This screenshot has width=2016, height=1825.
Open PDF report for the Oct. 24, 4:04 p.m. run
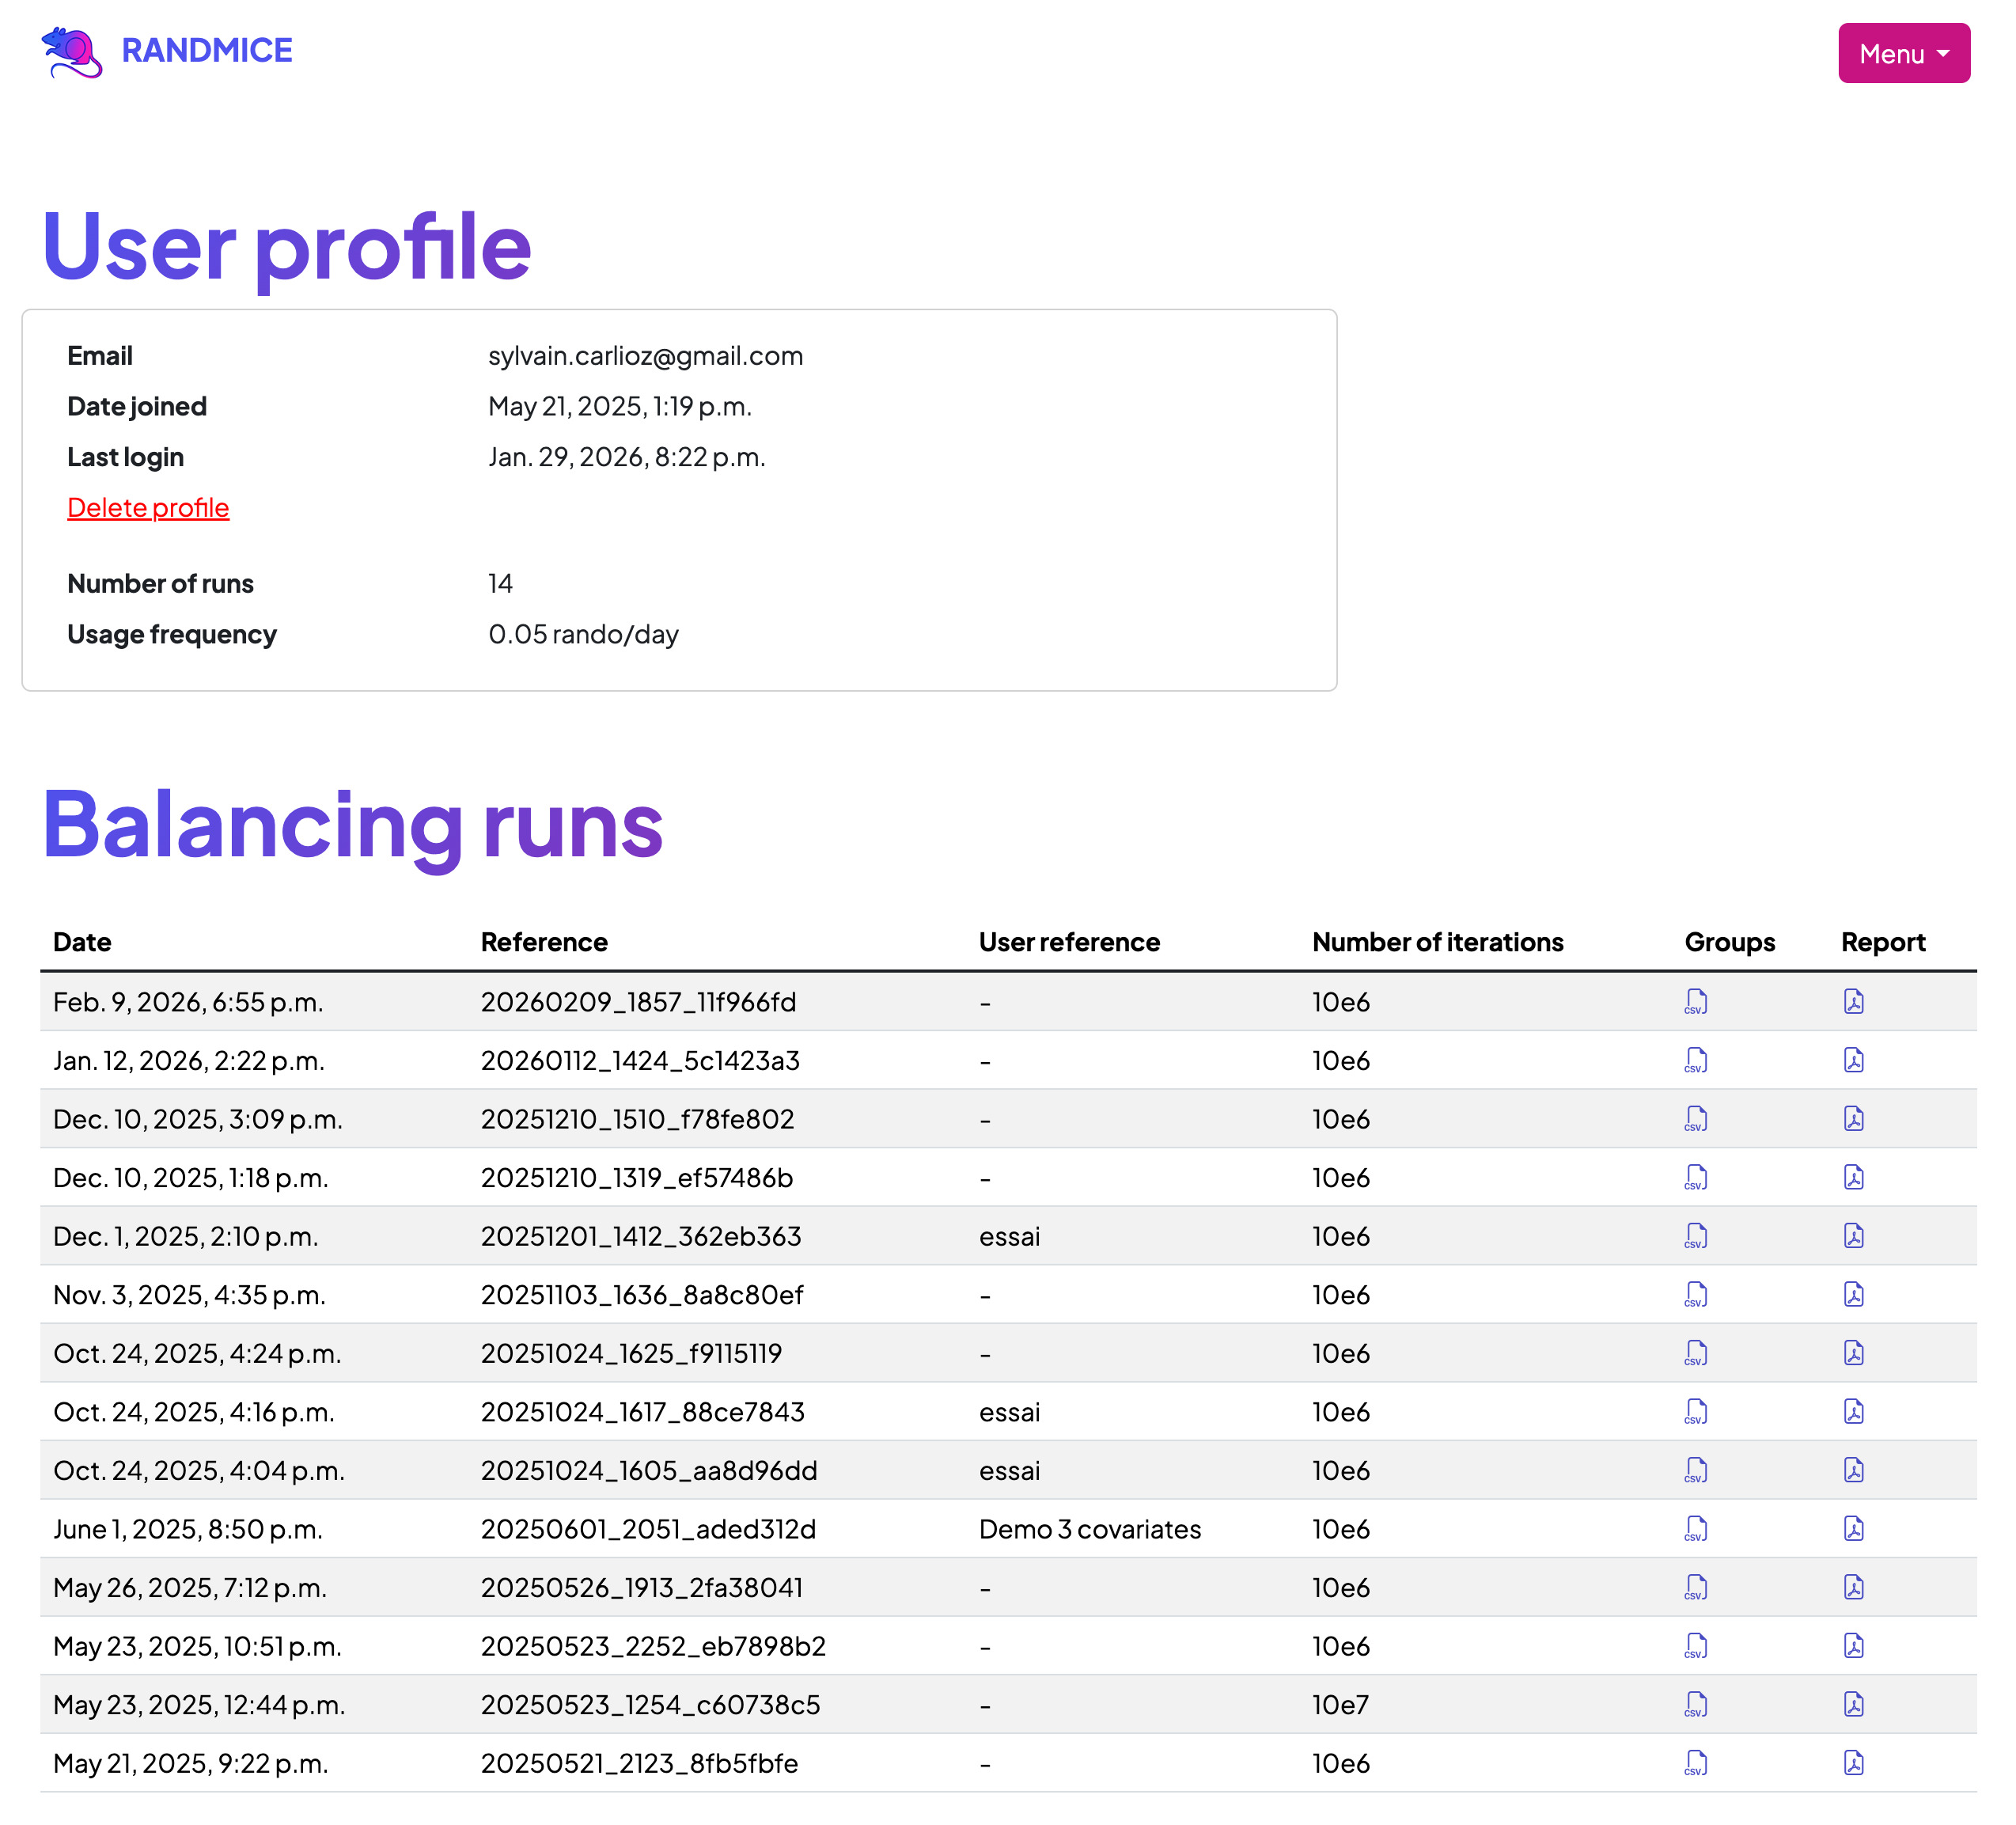click(1855, 1470)
